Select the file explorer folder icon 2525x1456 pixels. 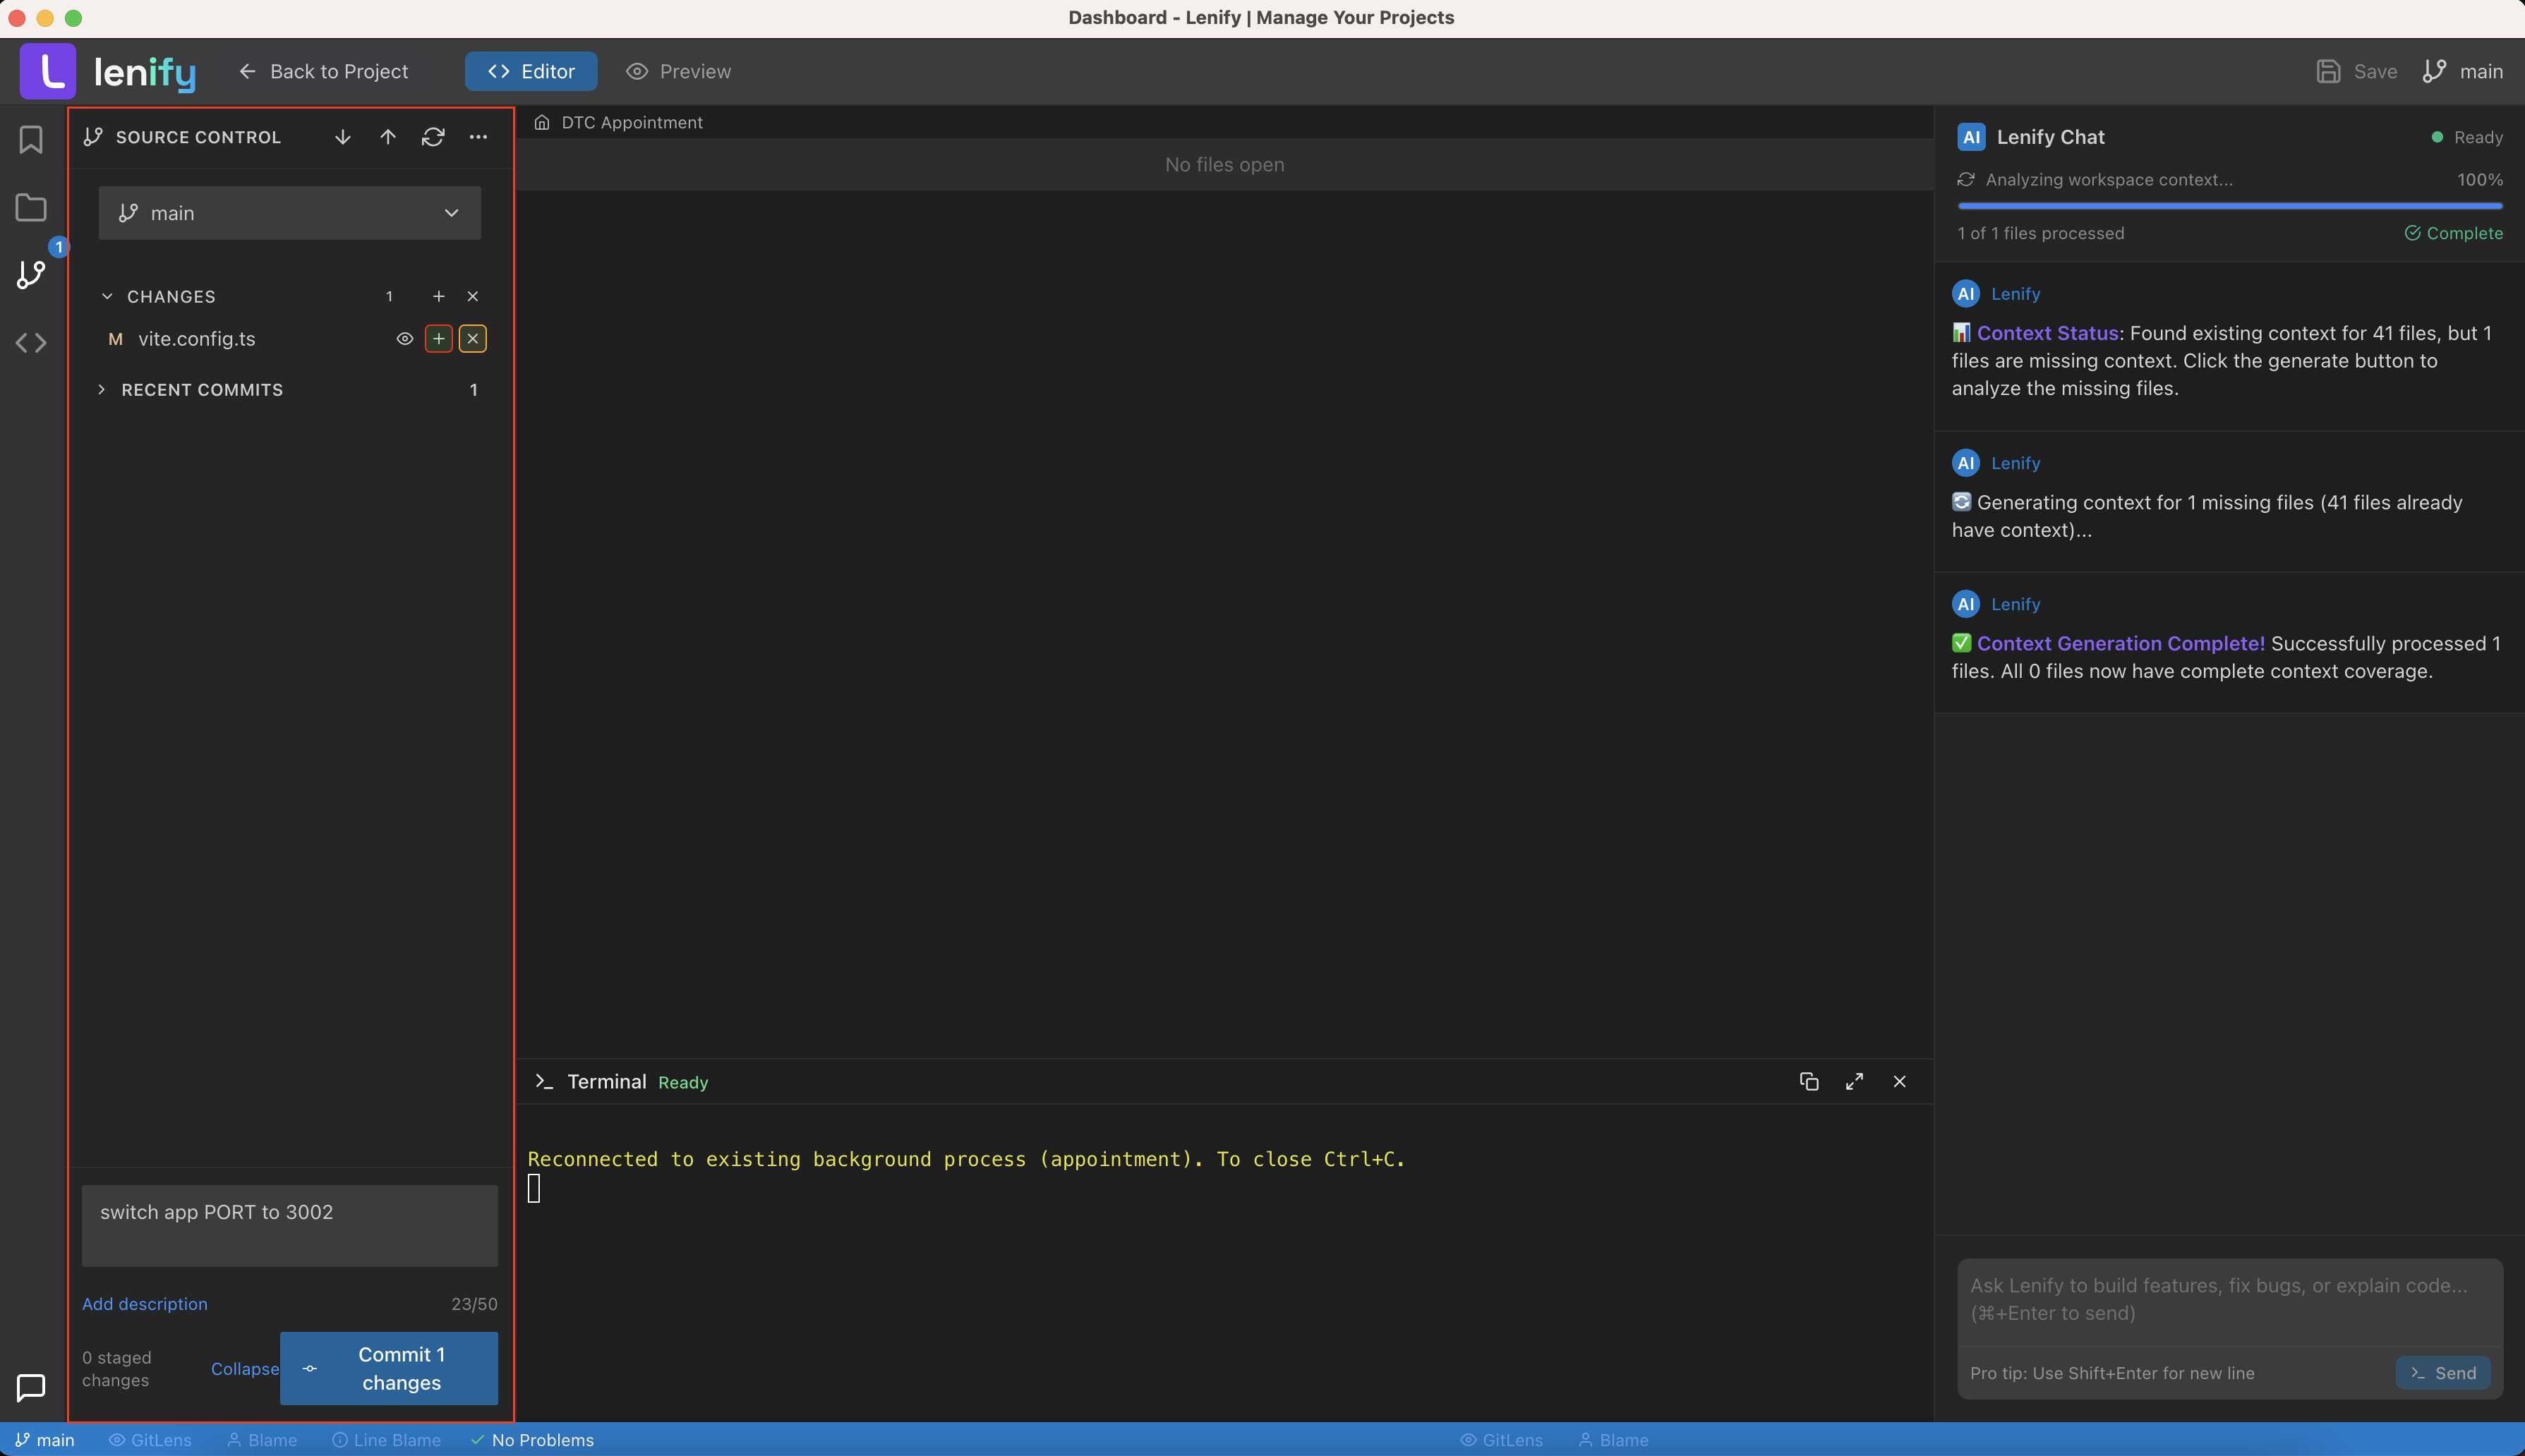31,207
